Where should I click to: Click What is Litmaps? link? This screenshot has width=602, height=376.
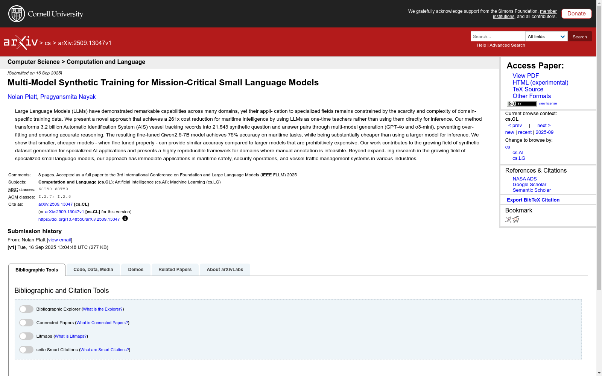71,336
